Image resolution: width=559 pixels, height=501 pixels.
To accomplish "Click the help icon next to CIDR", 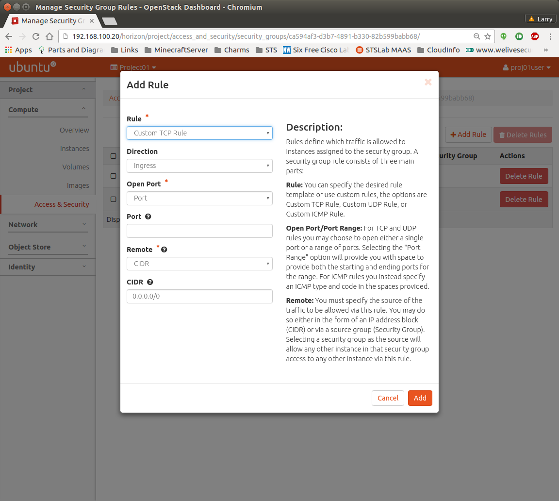I will coord(150,282).
